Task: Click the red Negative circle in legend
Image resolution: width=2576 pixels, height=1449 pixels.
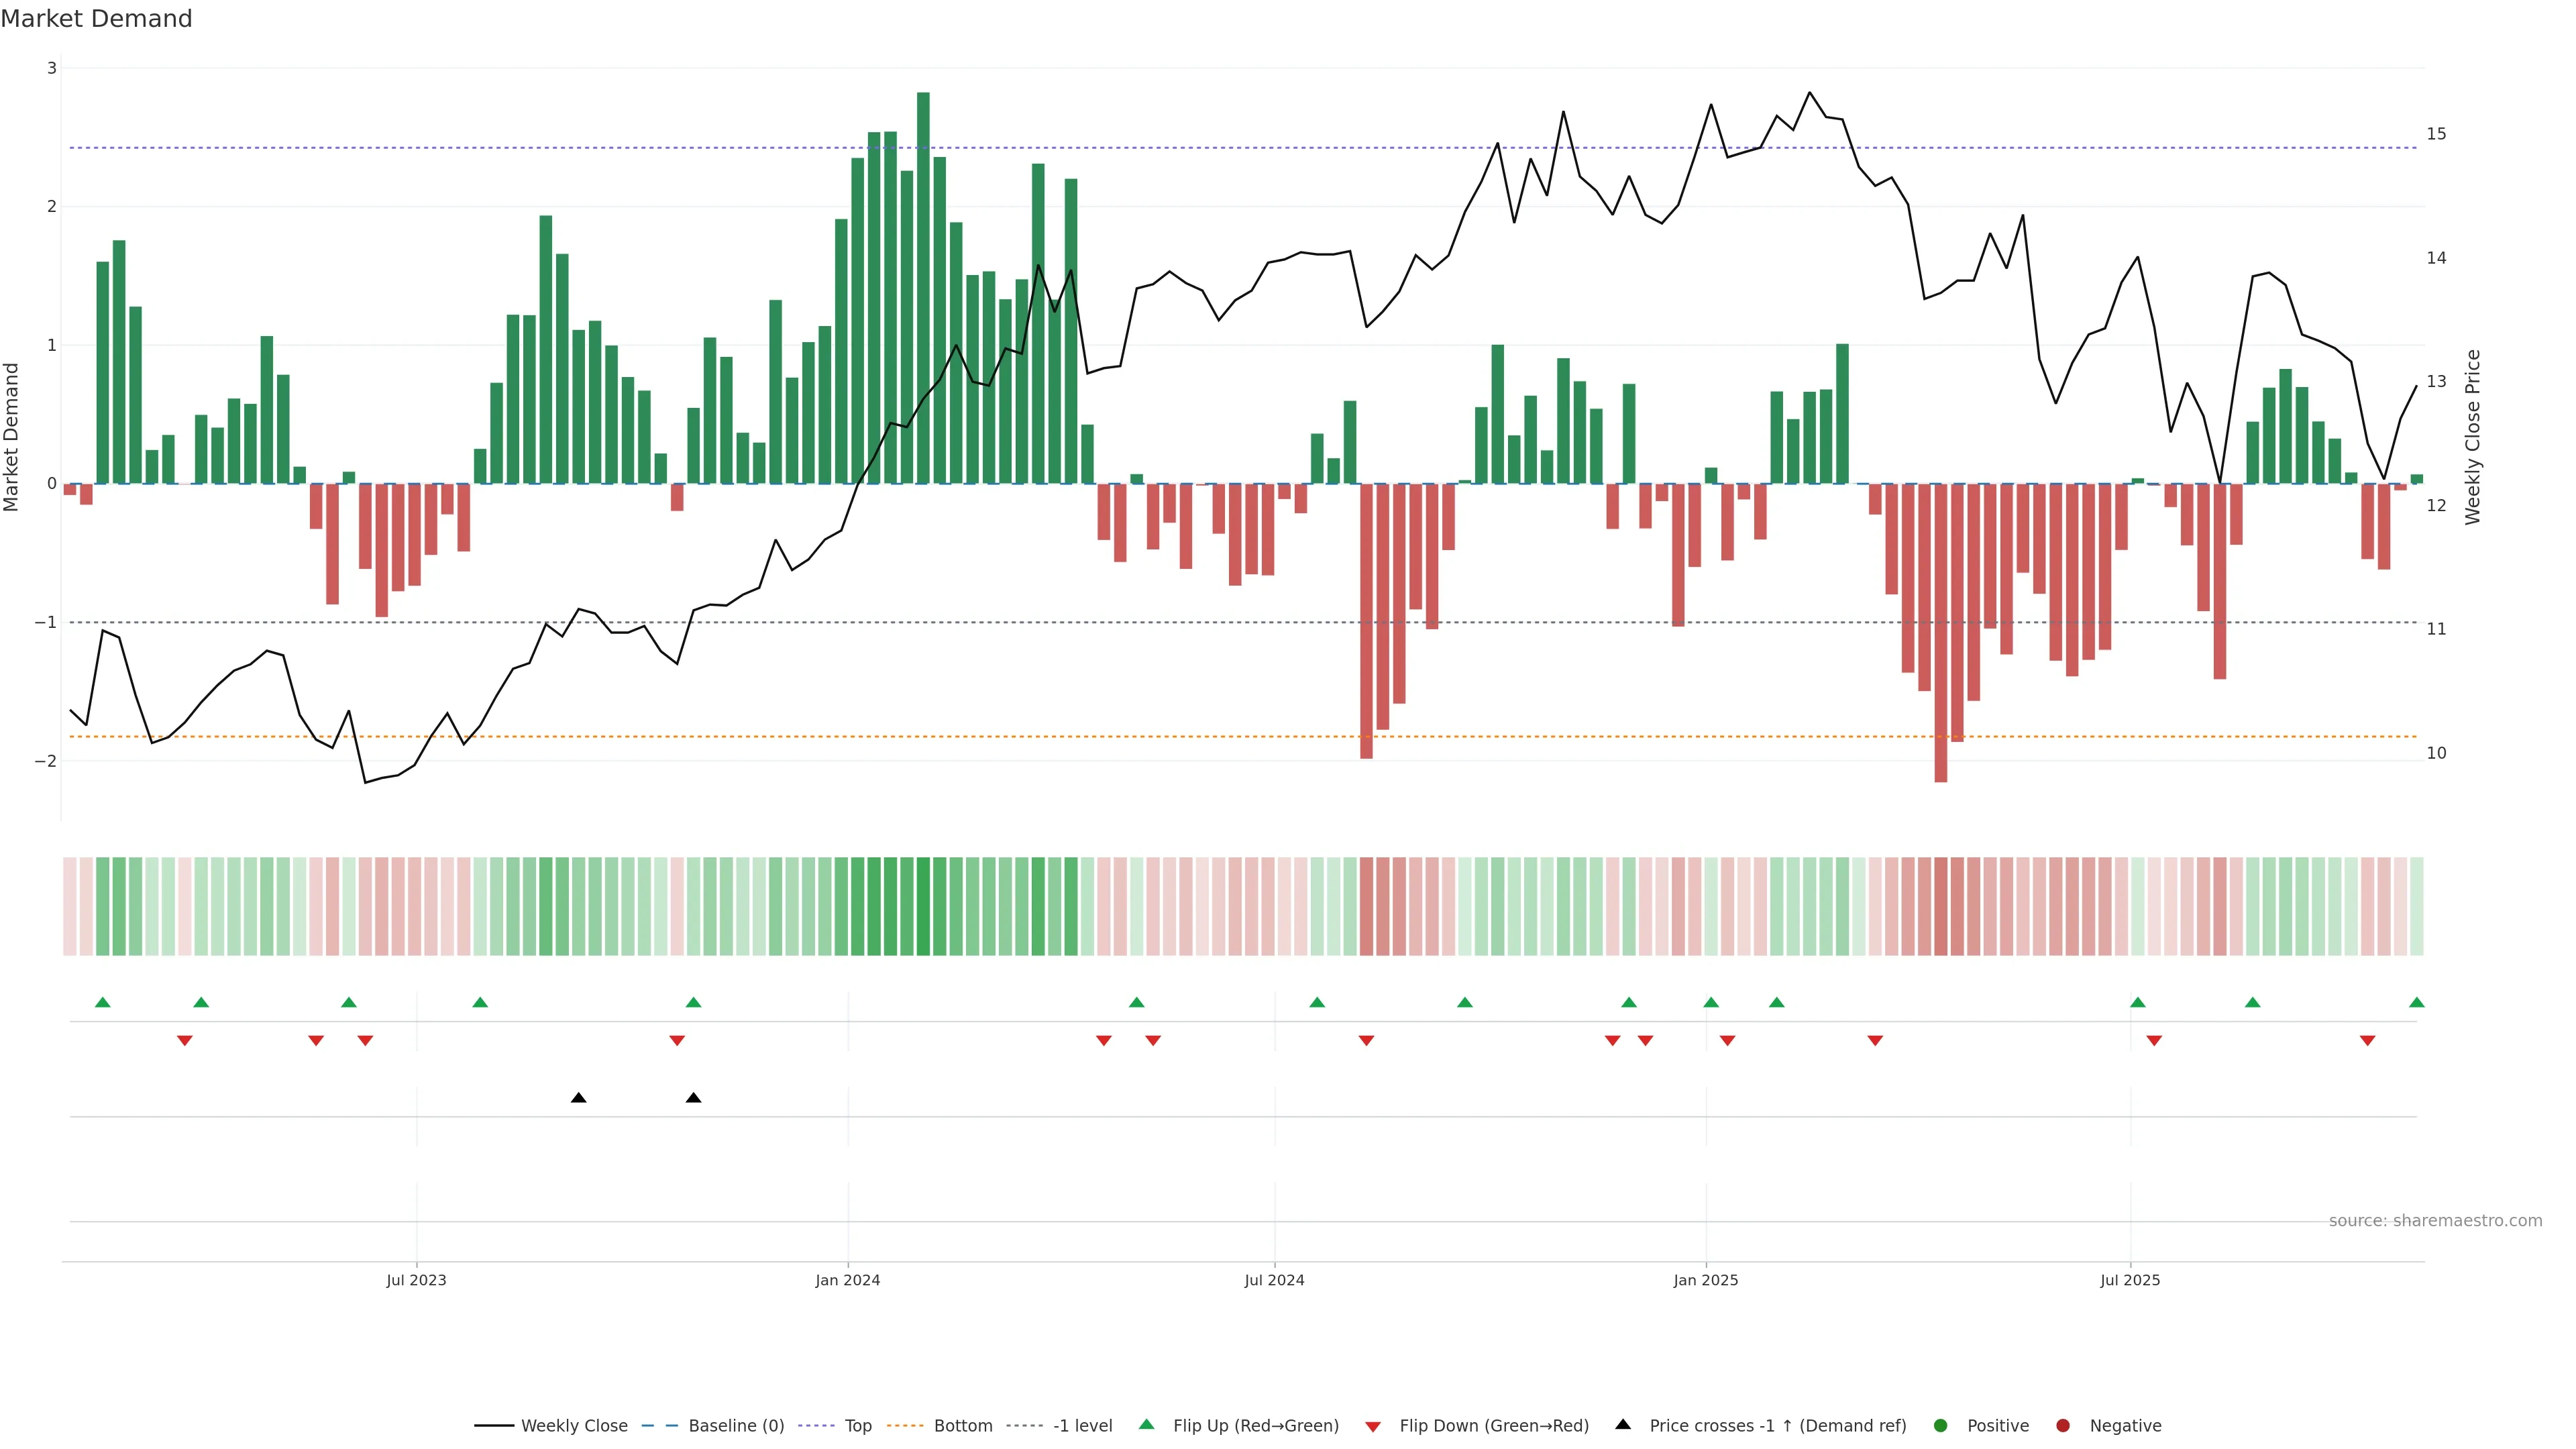Action: click(x=2063, y=1425)
